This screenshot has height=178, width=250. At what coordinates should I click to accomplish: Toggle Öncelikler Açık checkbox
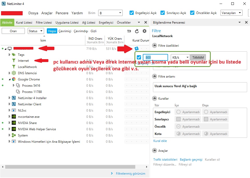pos(192,13)
